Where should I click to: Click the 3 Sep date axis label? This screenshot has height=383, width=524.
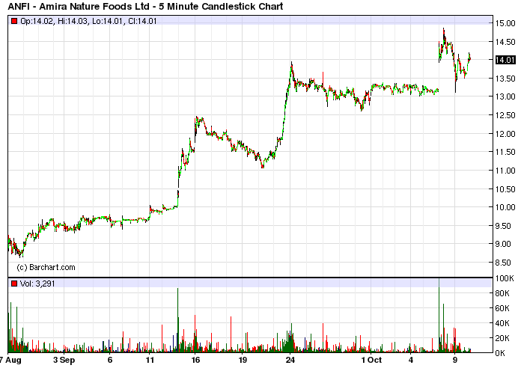[x=64, y=361]
